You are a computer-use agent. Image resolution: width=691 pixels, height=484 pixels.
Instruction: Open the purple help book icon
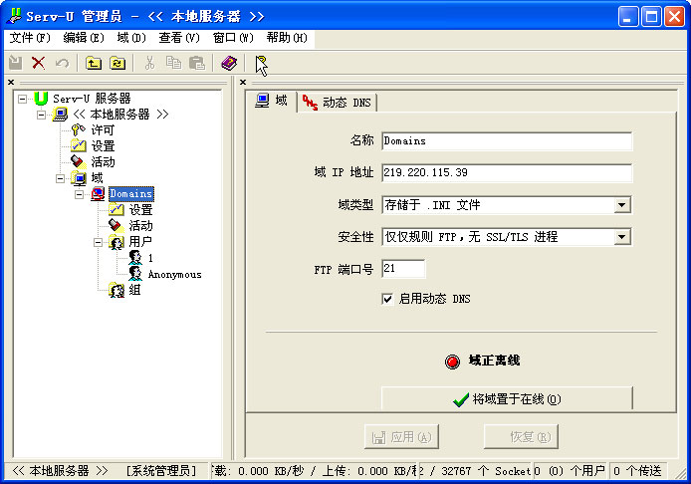[x=229, y=63]
